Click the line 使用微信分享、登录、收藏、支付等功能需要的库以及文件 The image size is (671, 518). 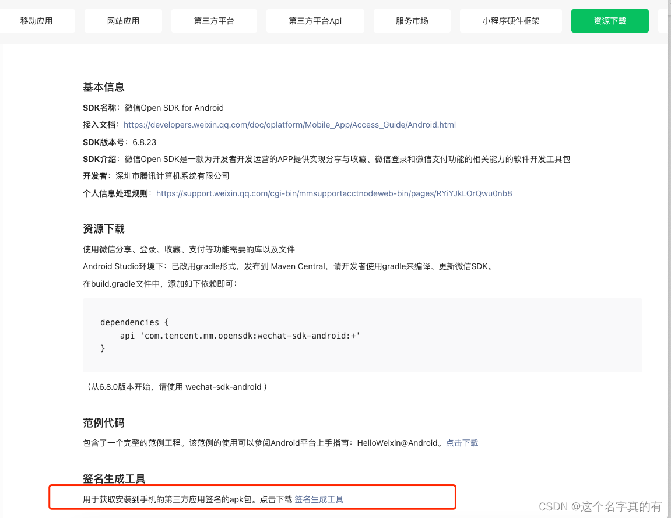tap(189, 249)
